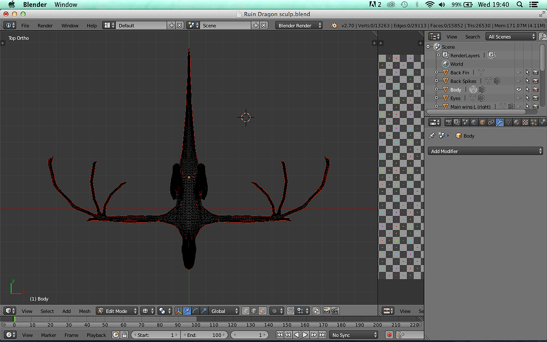Open the Object Data triangle tab
Viewport: 547px width, 342px height.
(x=508, y=122)
